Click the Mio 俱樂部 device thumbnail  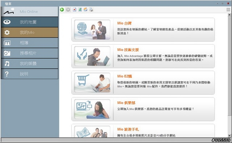92,109
